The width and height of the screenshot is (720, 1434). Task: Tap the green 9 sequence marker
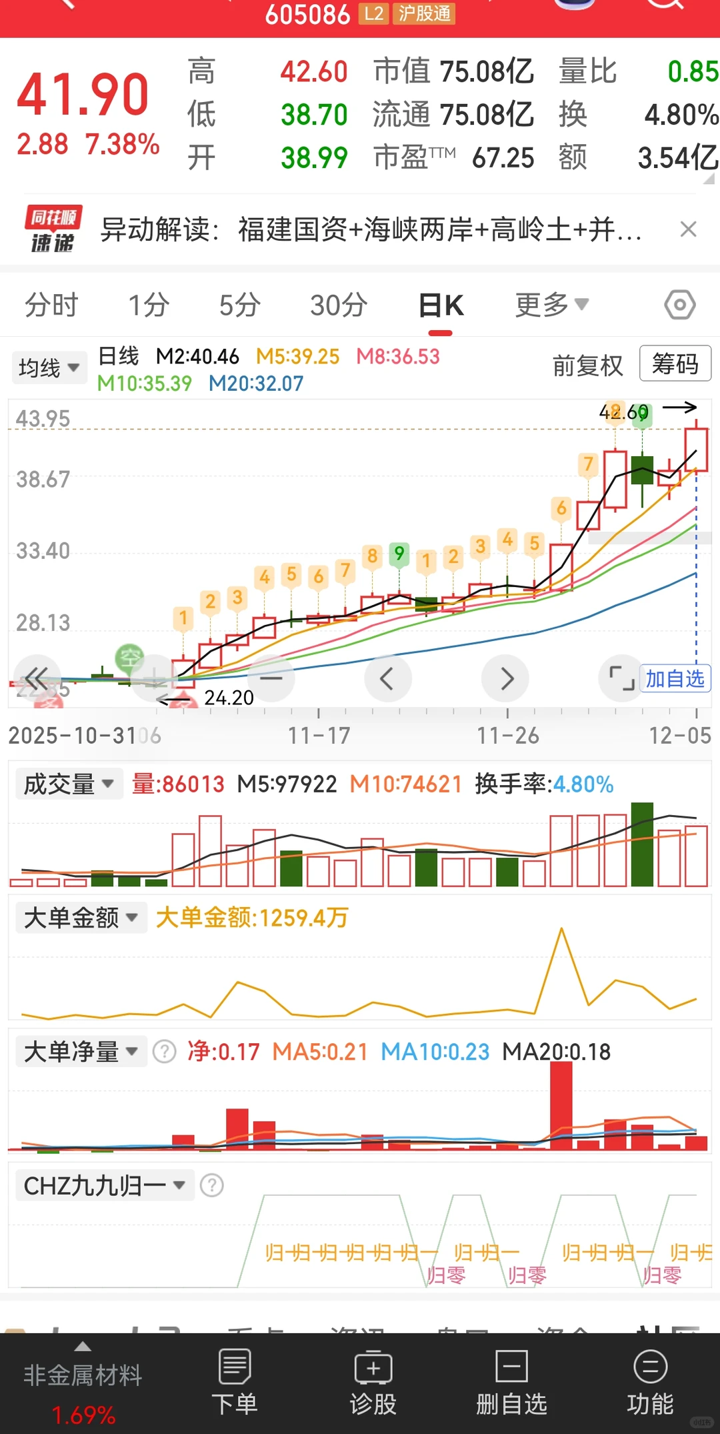pyautogui.click(x=399, y=554)
